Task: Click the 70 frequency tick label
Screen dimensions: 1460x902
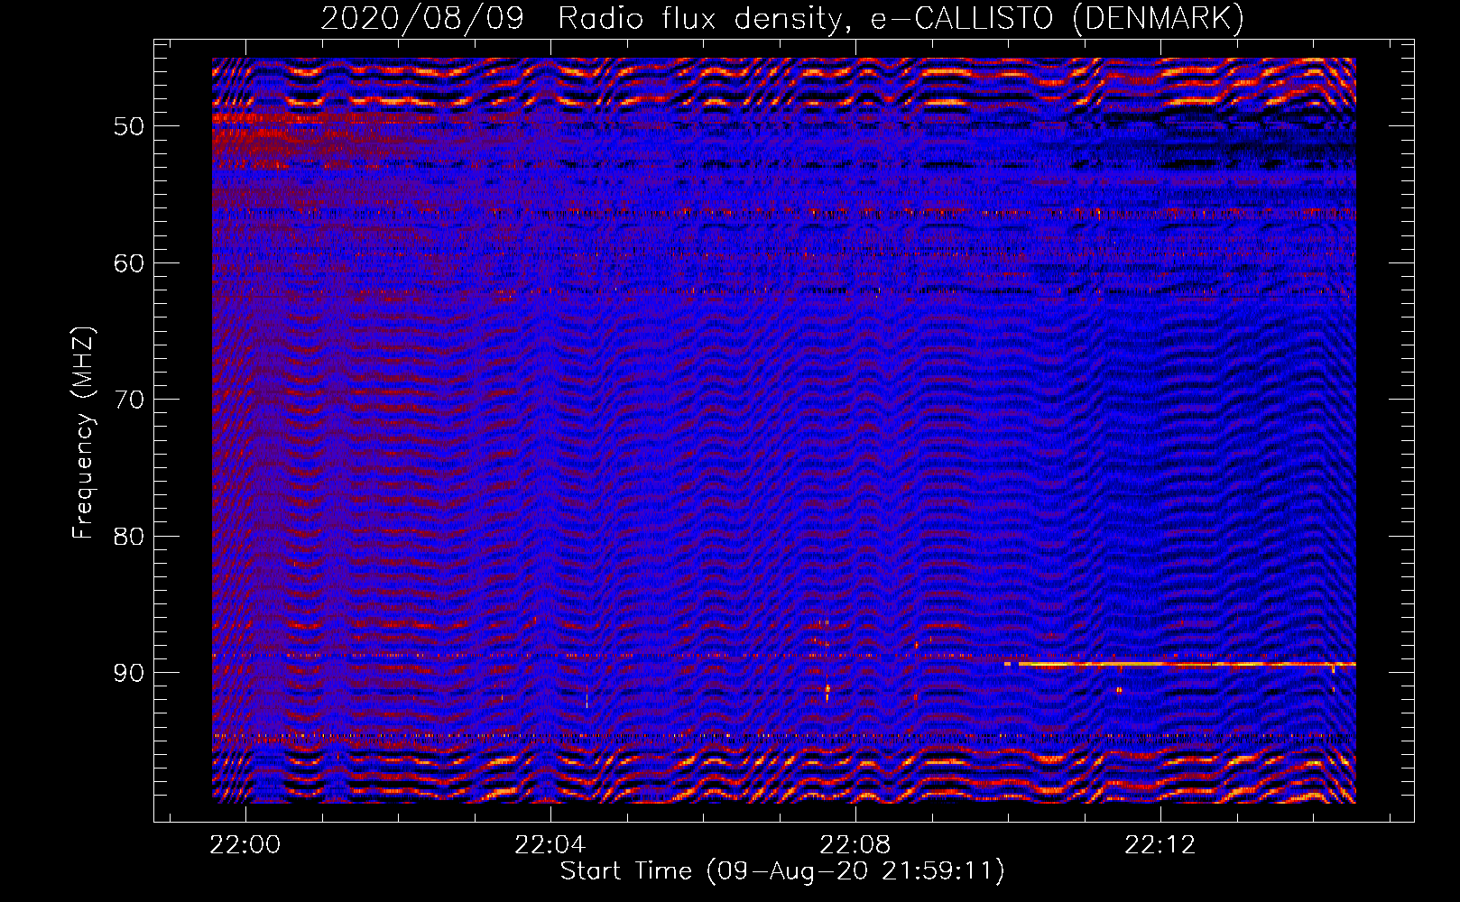Action: coord(129,400)
